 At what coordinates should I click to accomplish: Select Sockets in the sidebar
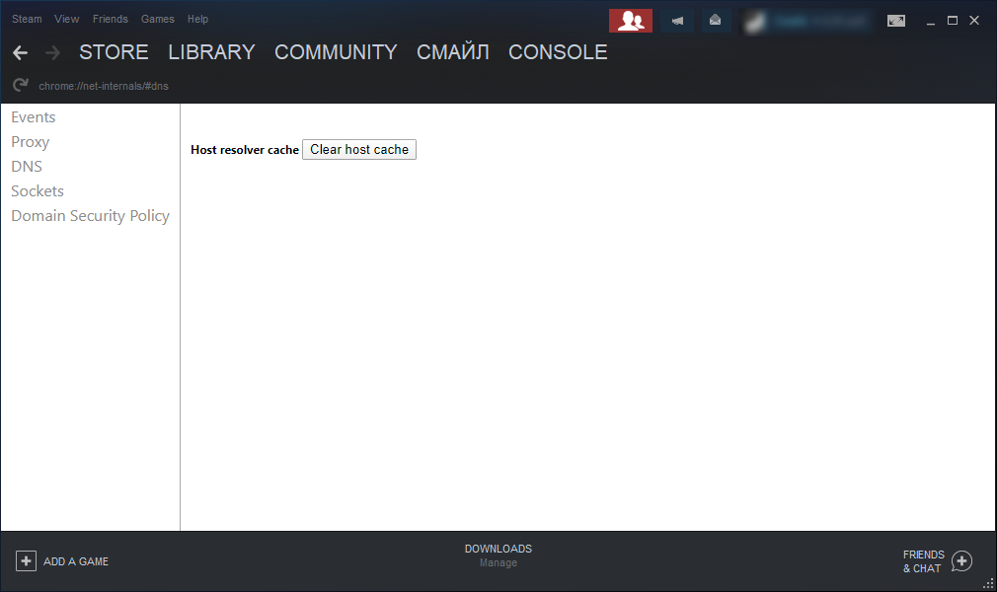click(x=38, y=190)
